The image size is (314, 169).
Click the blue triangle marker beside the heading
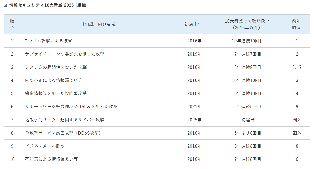coord(6,6)
